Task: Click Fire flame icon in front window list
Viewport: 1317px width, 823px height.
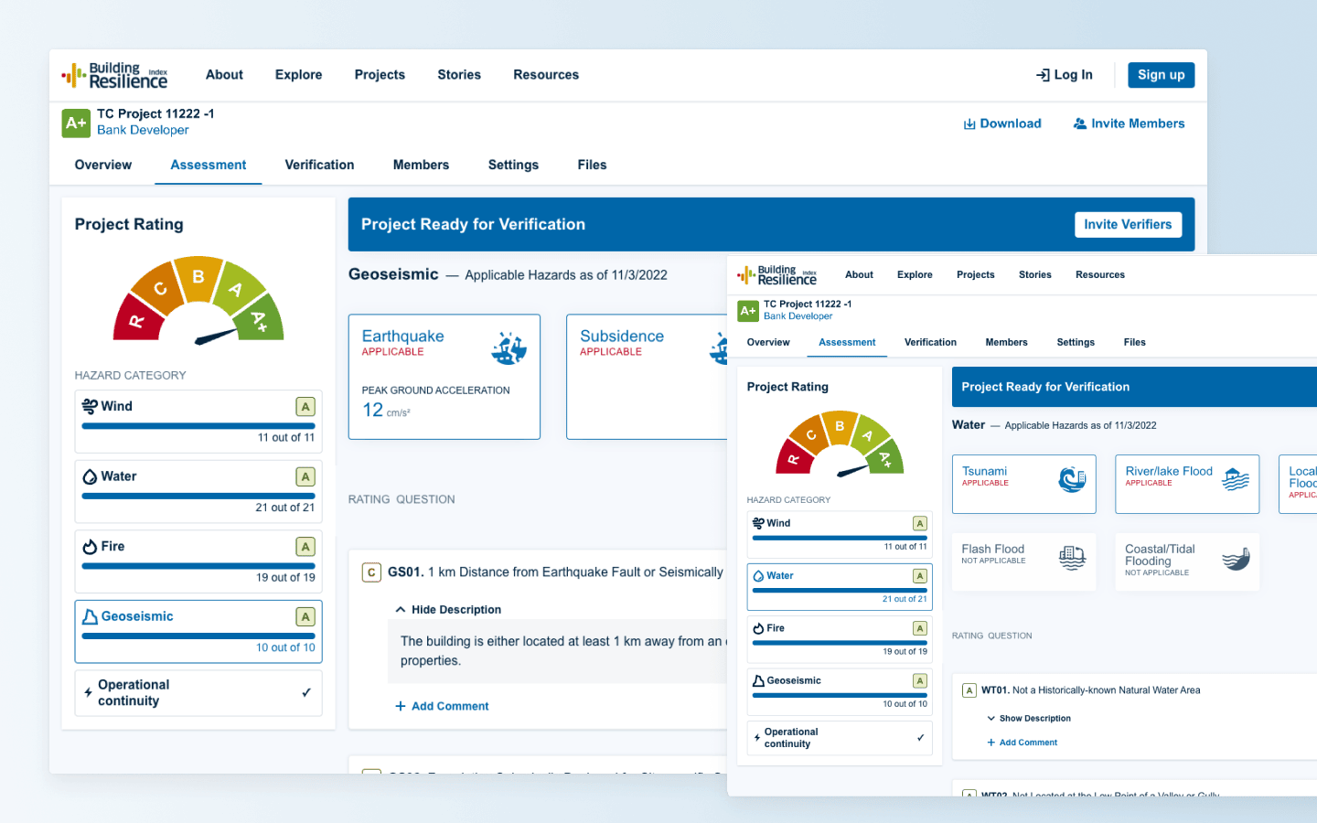Action: click(758, 628)
